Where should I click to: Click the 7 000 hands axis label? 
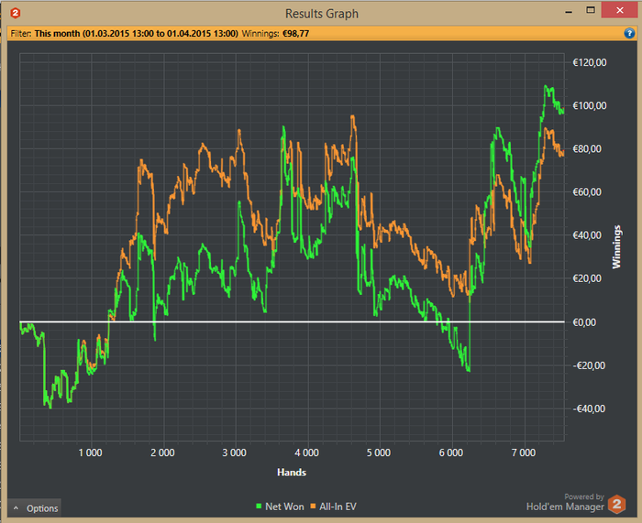pyautogui.click(x=524, y=452)
